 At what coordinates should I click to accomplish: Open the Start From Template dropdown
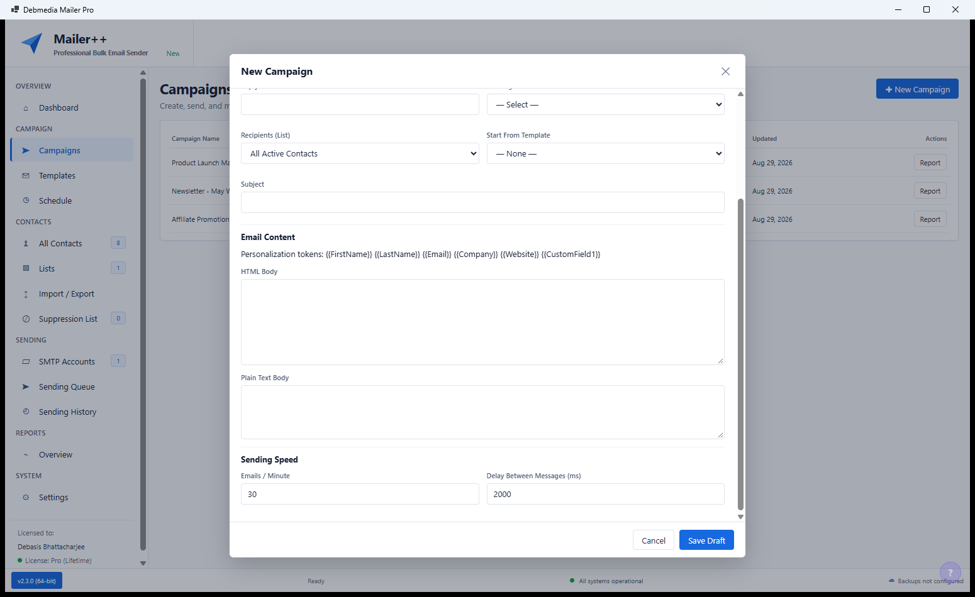click(x=605, y=153)
